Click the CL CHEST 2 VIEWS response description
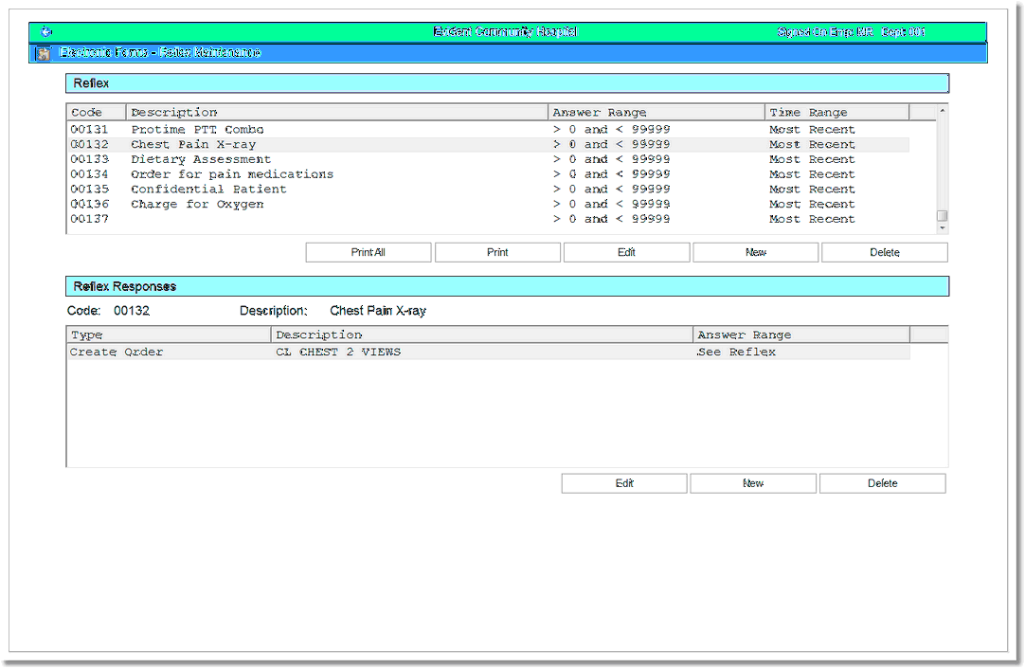 tap(338, 352)
